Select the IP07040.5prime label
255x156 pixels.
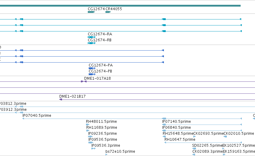click(37, 116)
